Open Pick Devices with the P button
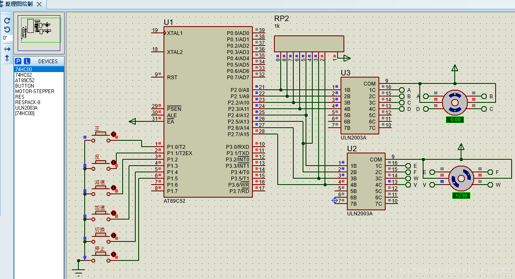 pyautogui.click(x=18, y=61)
